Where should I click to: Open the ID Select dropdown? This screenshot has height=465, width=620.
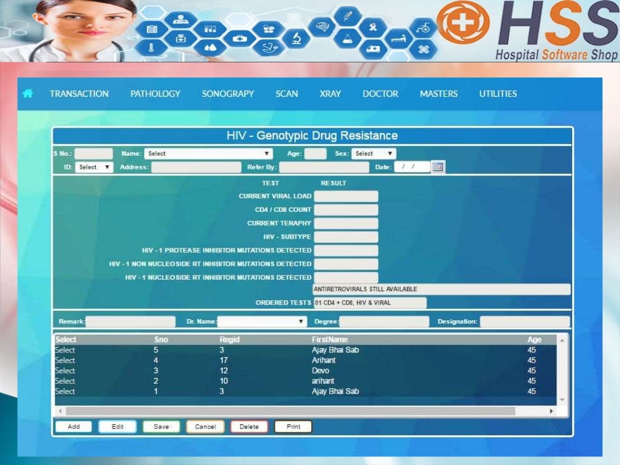[x=94, y=167]
